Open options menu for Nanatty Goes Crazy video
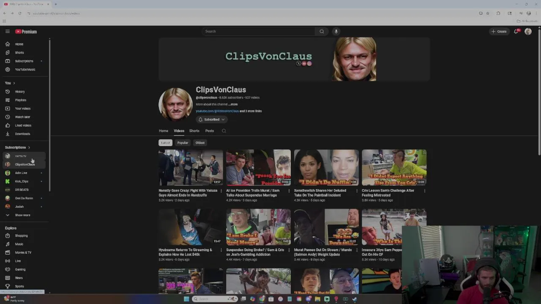Image resolution: width=541 pixels, height=304 pixels. (x=221, y=191)
